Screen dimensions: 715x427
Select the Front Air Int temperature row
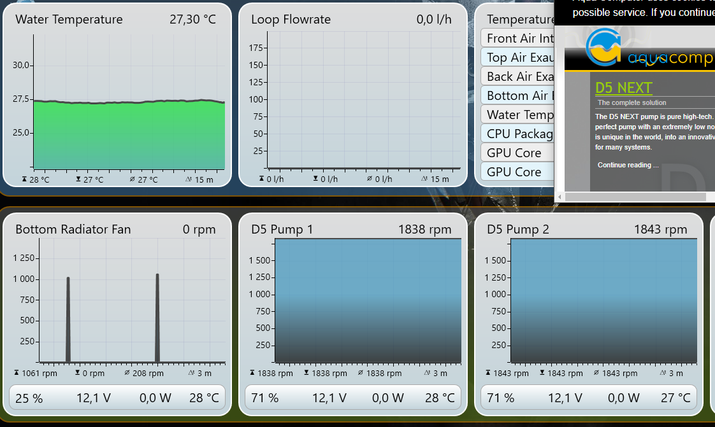point(517,38)
